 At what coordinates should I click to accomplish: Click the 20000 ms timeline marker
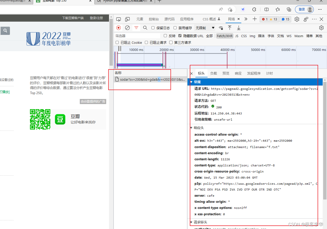[167, 50]
